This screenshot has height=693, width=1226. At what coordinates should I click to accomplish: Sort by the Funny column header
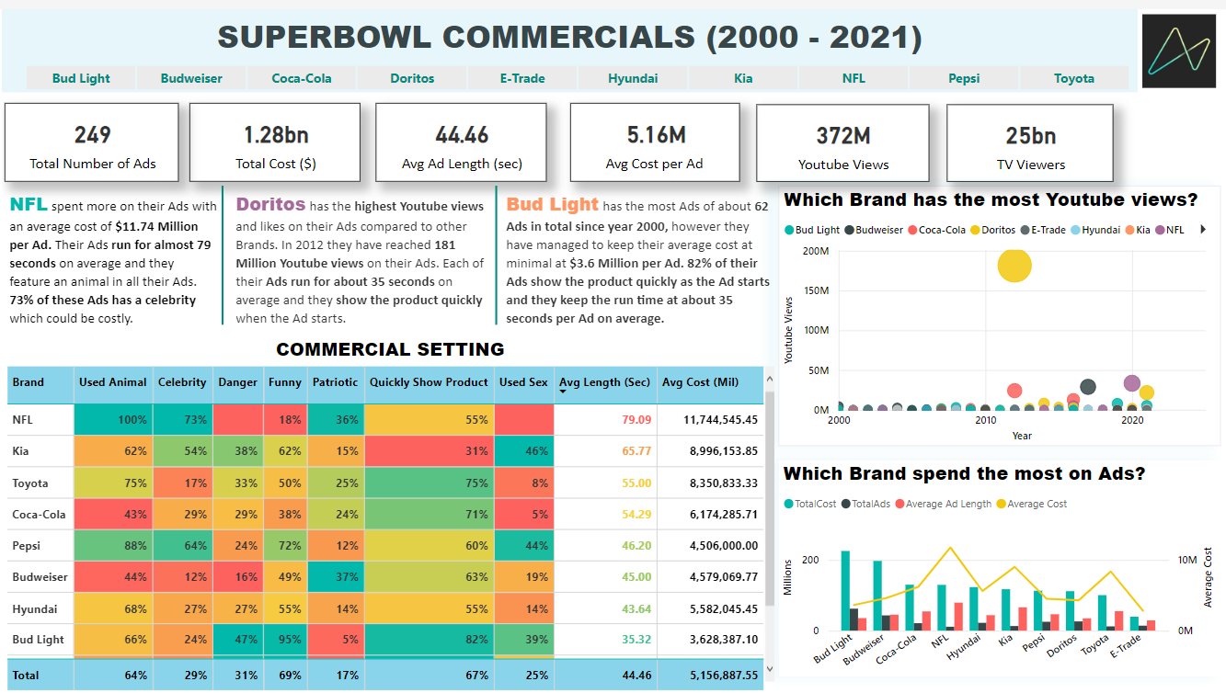285,382
